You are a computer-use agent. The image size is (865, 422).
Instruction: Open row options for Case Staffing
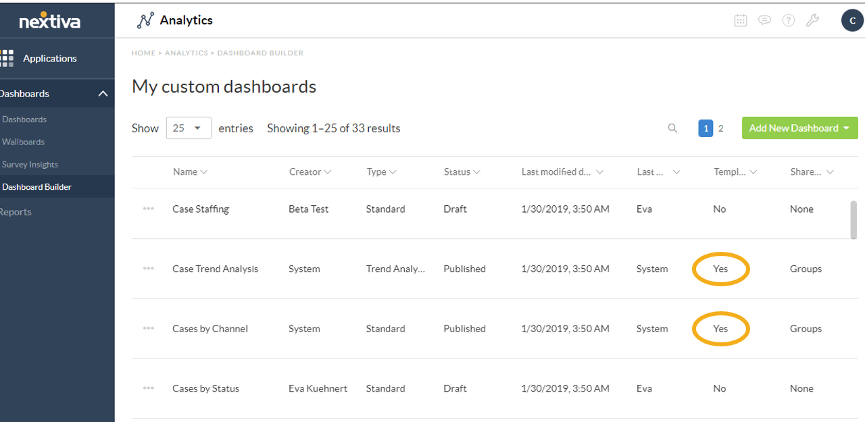(149, 209)
